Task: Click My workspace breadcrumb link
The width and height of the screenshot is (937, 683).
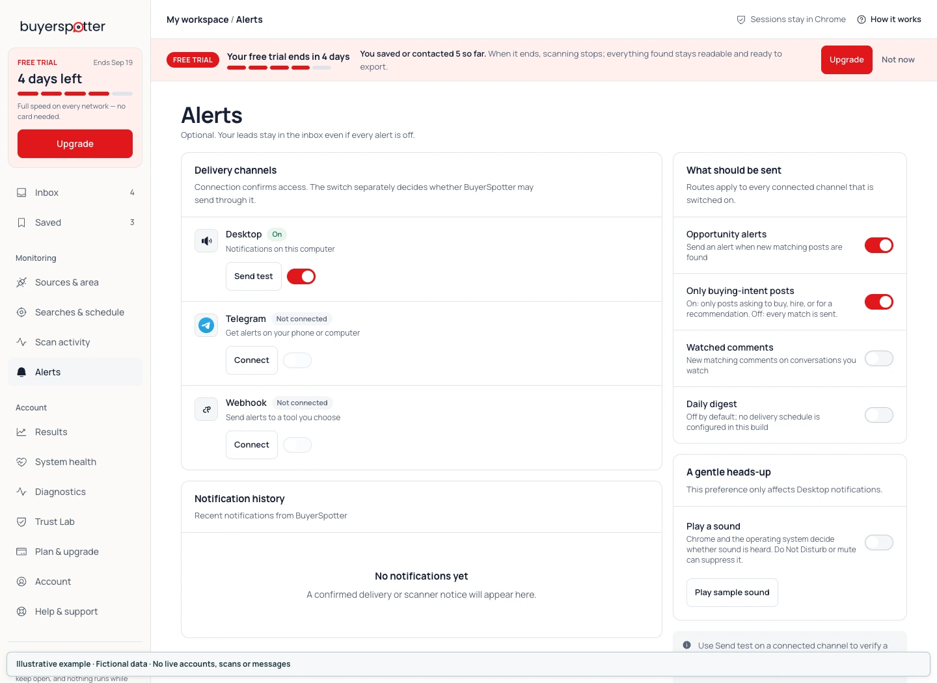Action: (197, 20)
